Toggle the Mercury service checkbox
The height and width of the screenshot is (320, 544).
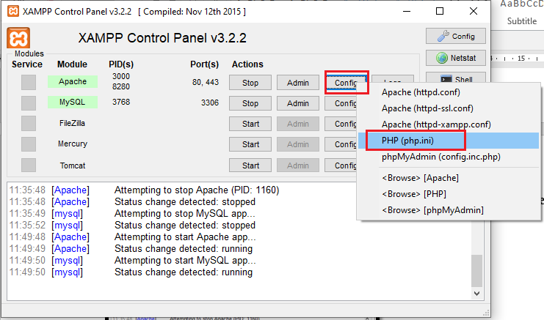tap(29, 144)
